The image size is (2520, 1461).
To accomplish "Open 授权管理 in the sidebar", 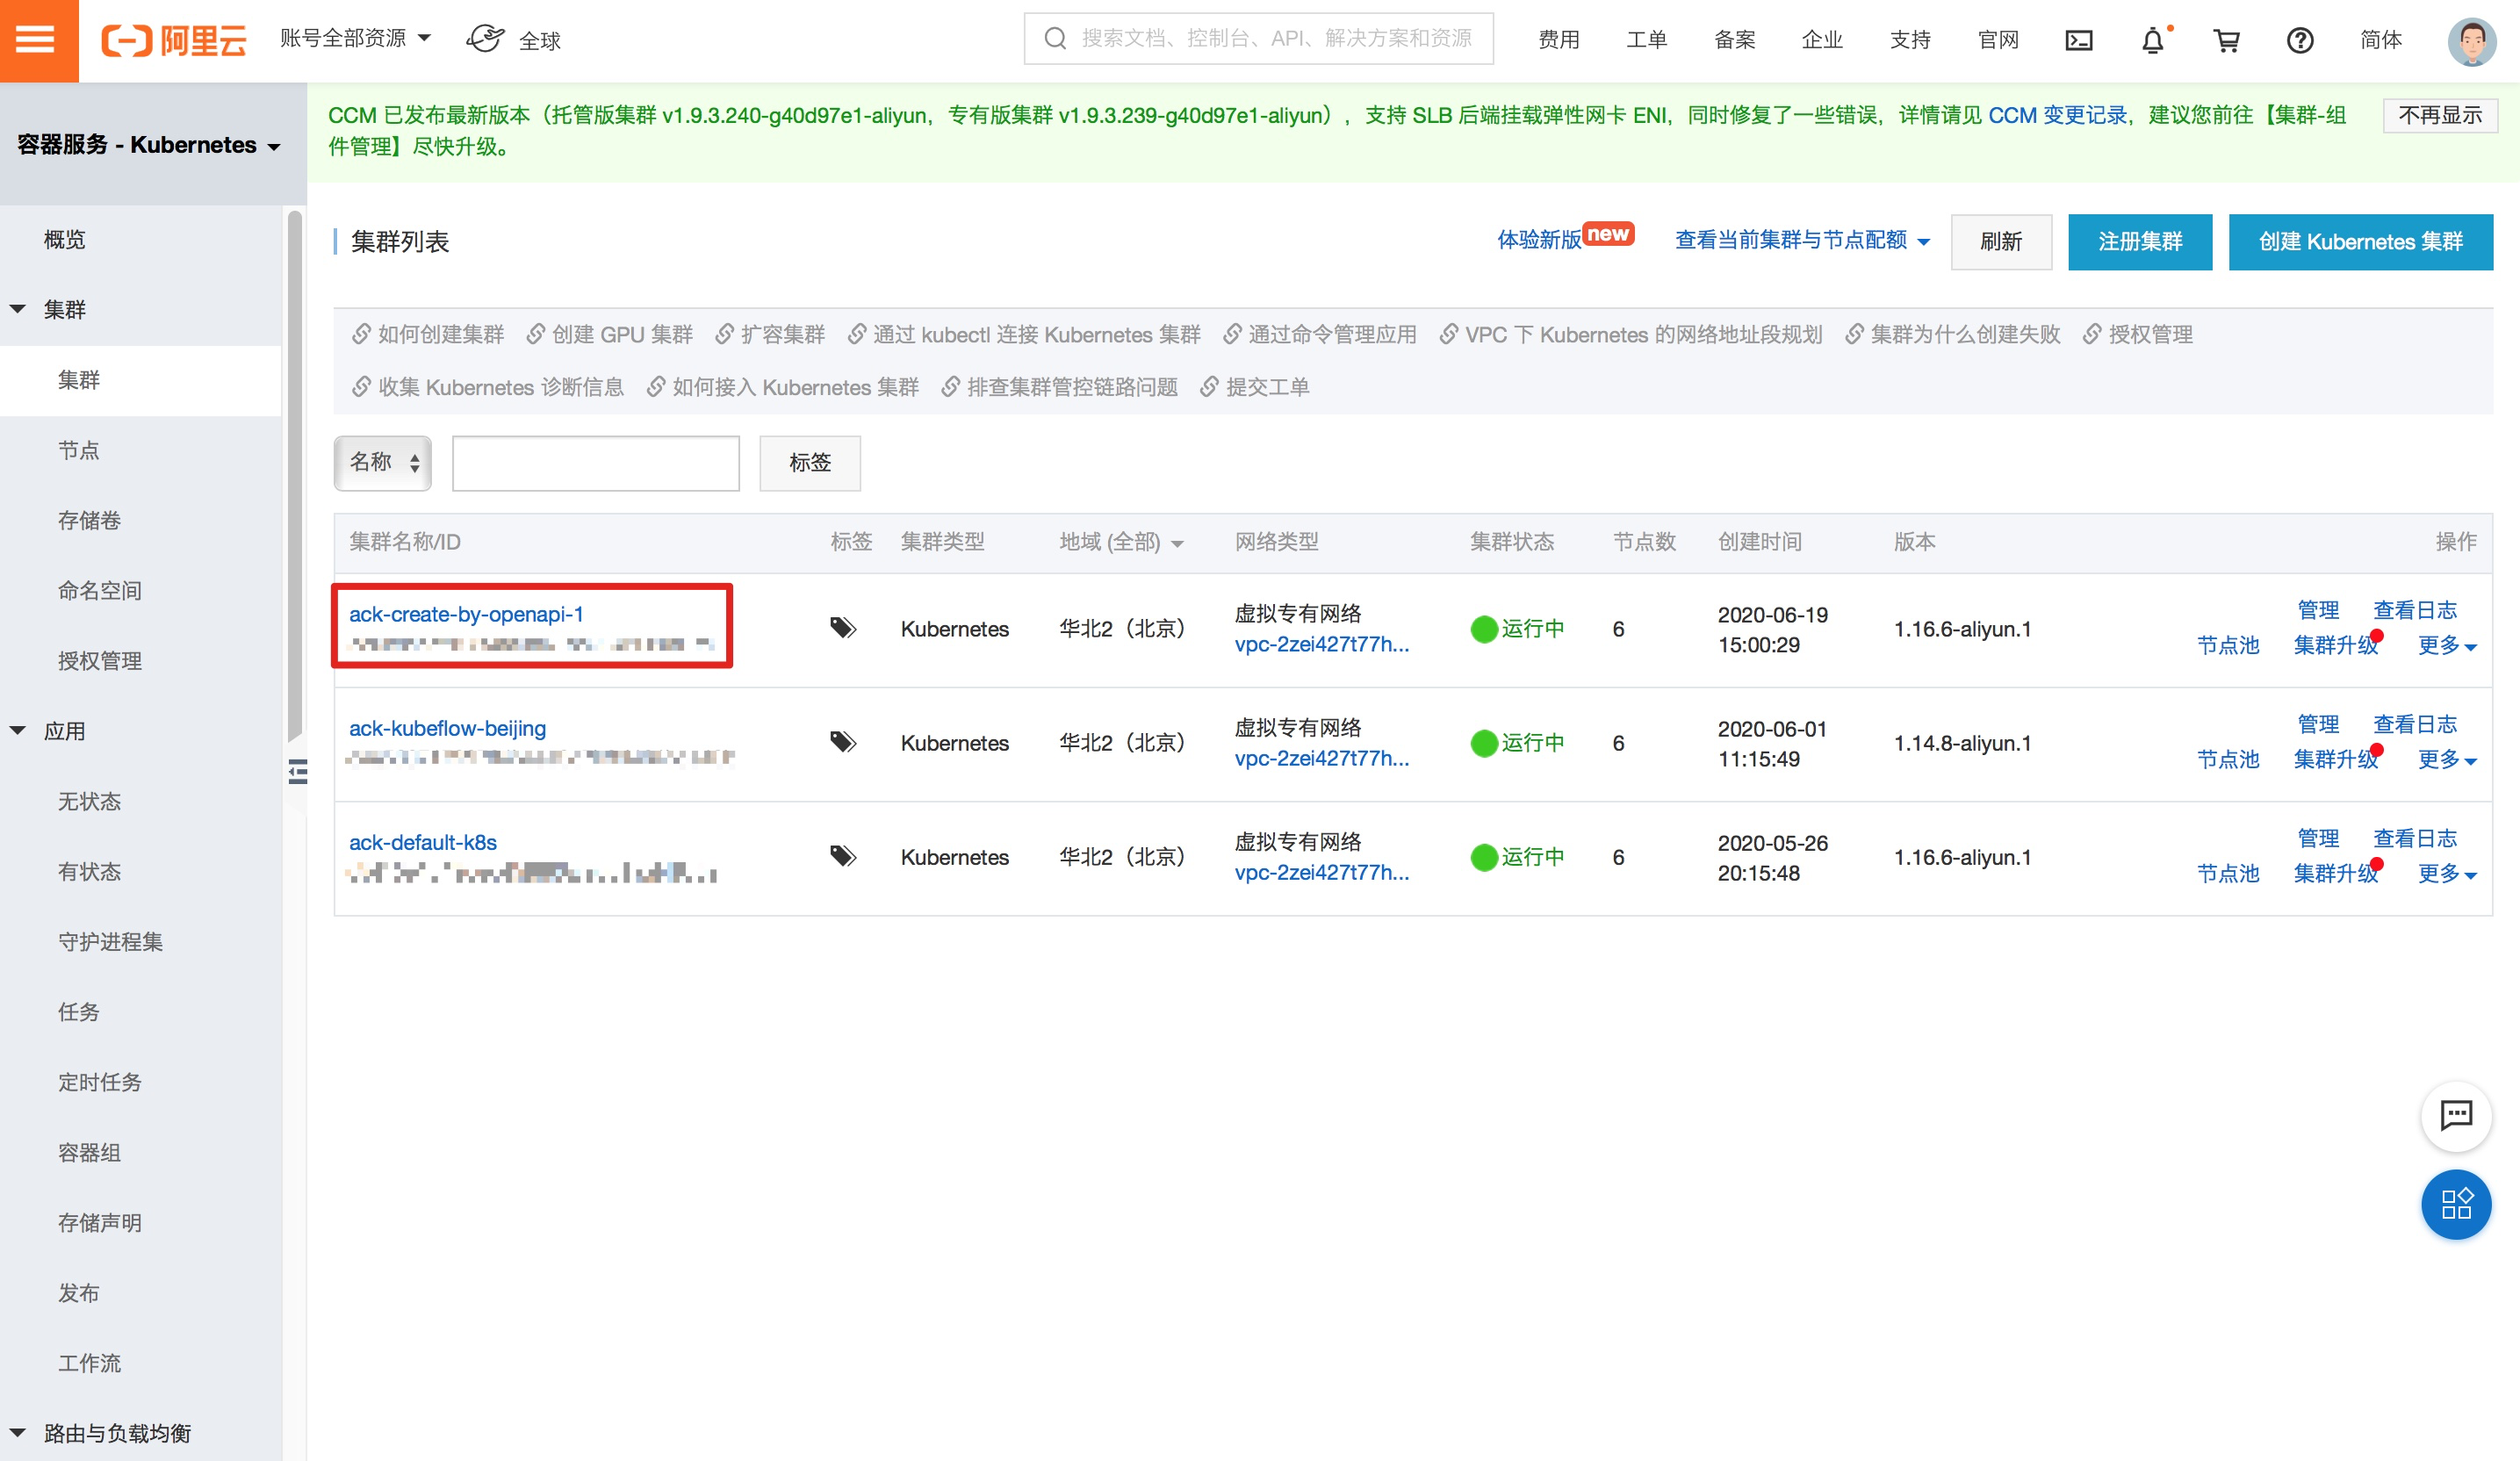I will pyautogui.click(x=100, y=661).
